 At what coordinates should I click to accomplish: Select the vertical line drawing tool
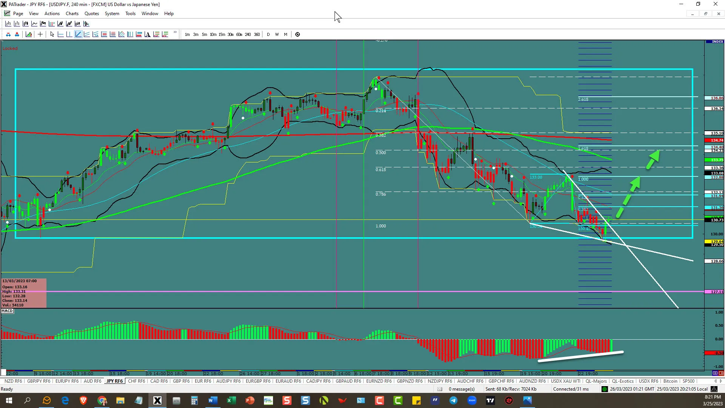click(x=69, y=34)
